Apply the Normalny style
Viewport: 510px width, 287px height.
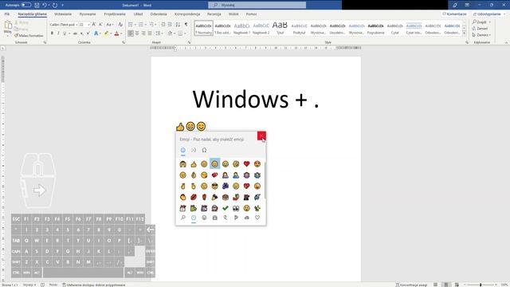[204, 29]
